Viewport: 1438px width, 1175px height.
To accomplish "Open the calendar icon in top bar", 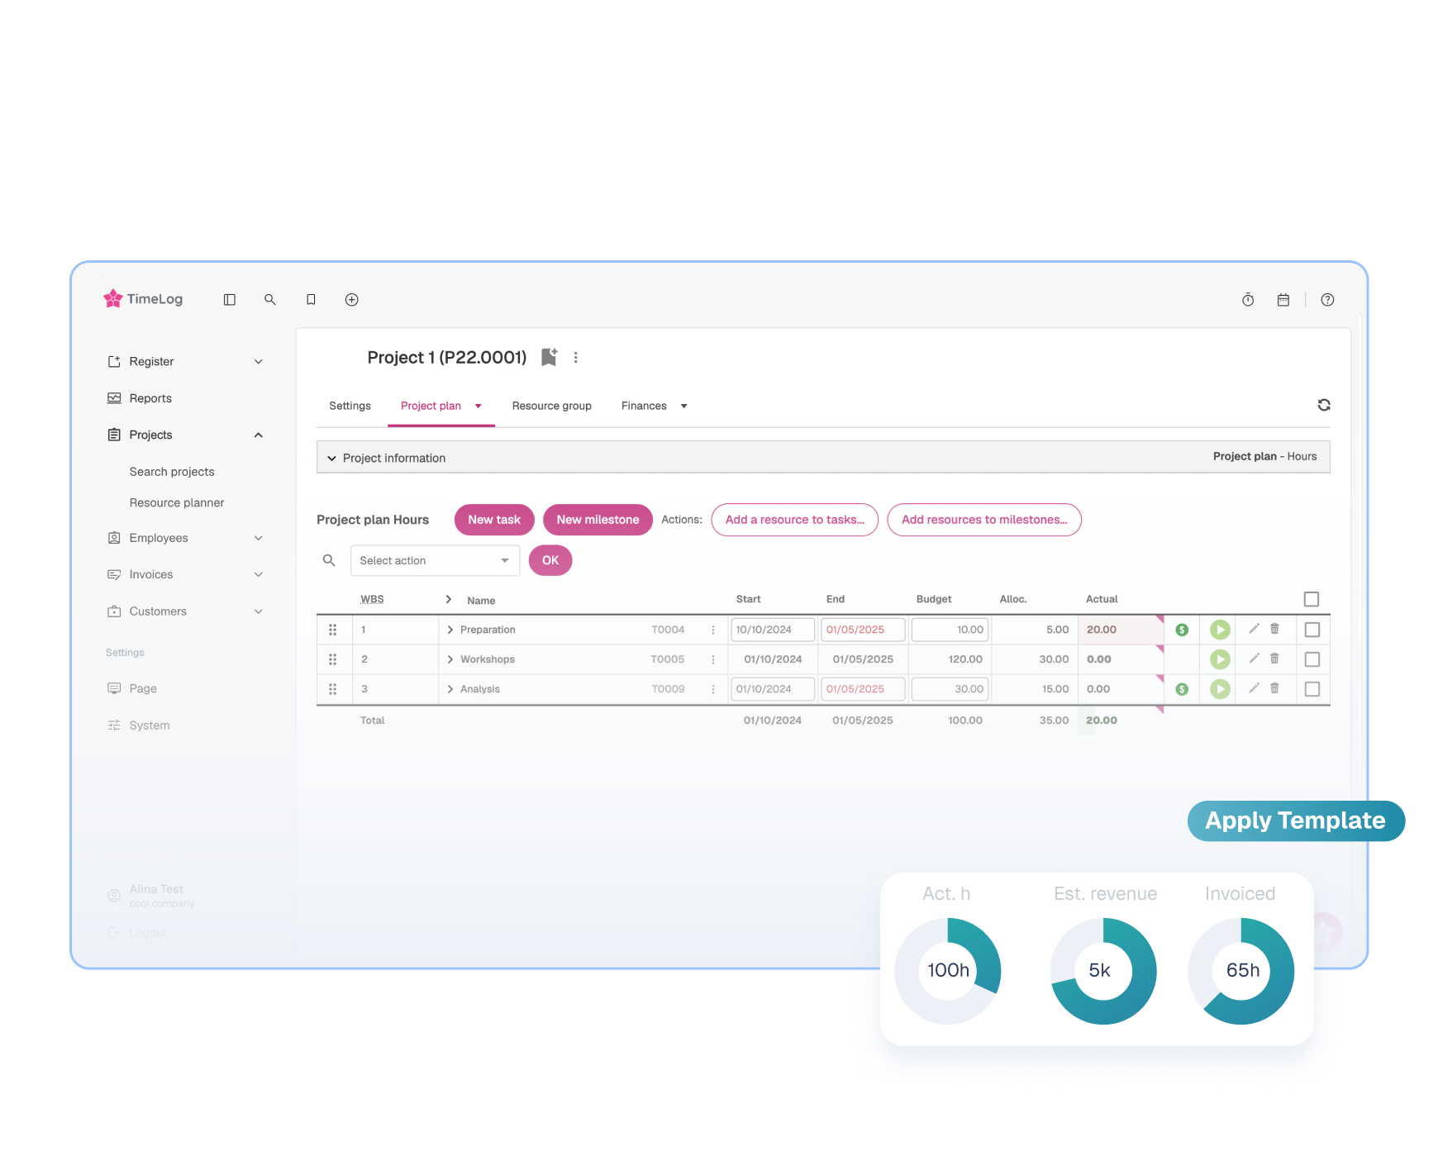I will tap(1283, 300).
